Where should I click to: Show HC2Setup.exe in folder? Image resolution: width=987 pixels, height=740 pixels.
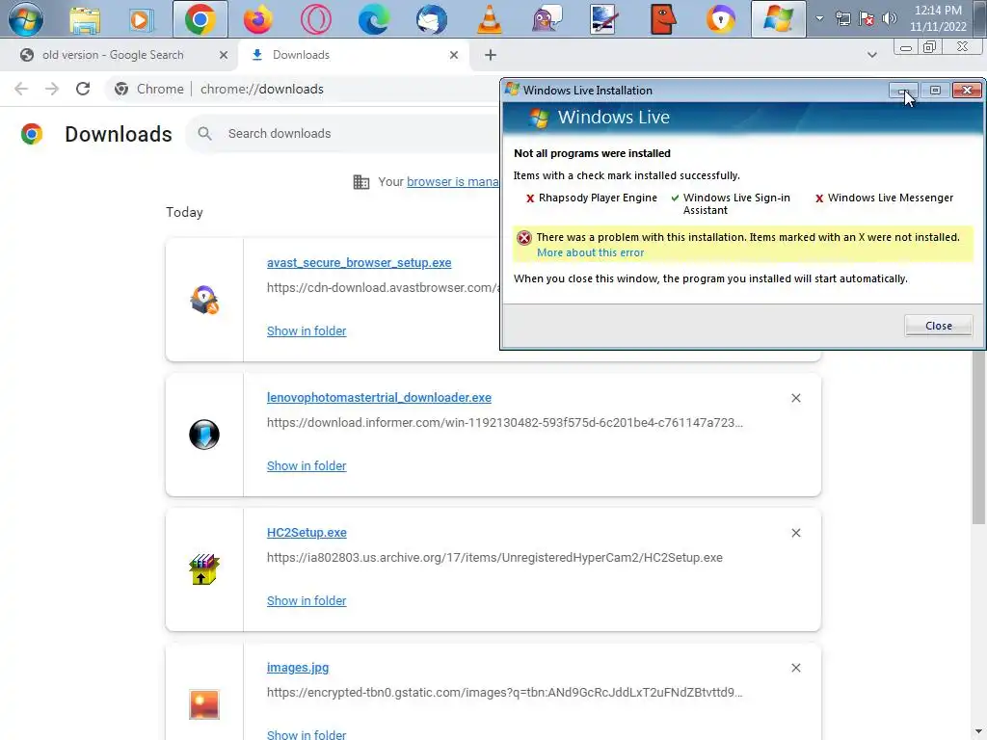pyautogui.click(x=307, y=601)
